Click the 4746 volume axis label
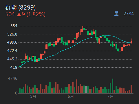 (x=13, y=79)
